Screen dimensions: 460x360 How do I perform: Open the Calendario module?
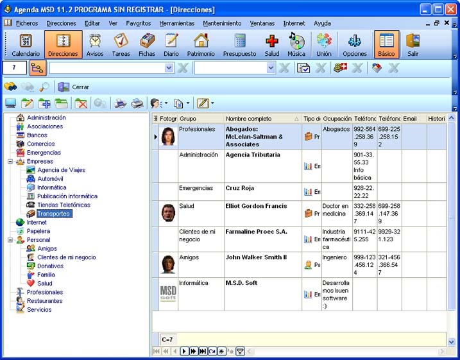point(26,44)
